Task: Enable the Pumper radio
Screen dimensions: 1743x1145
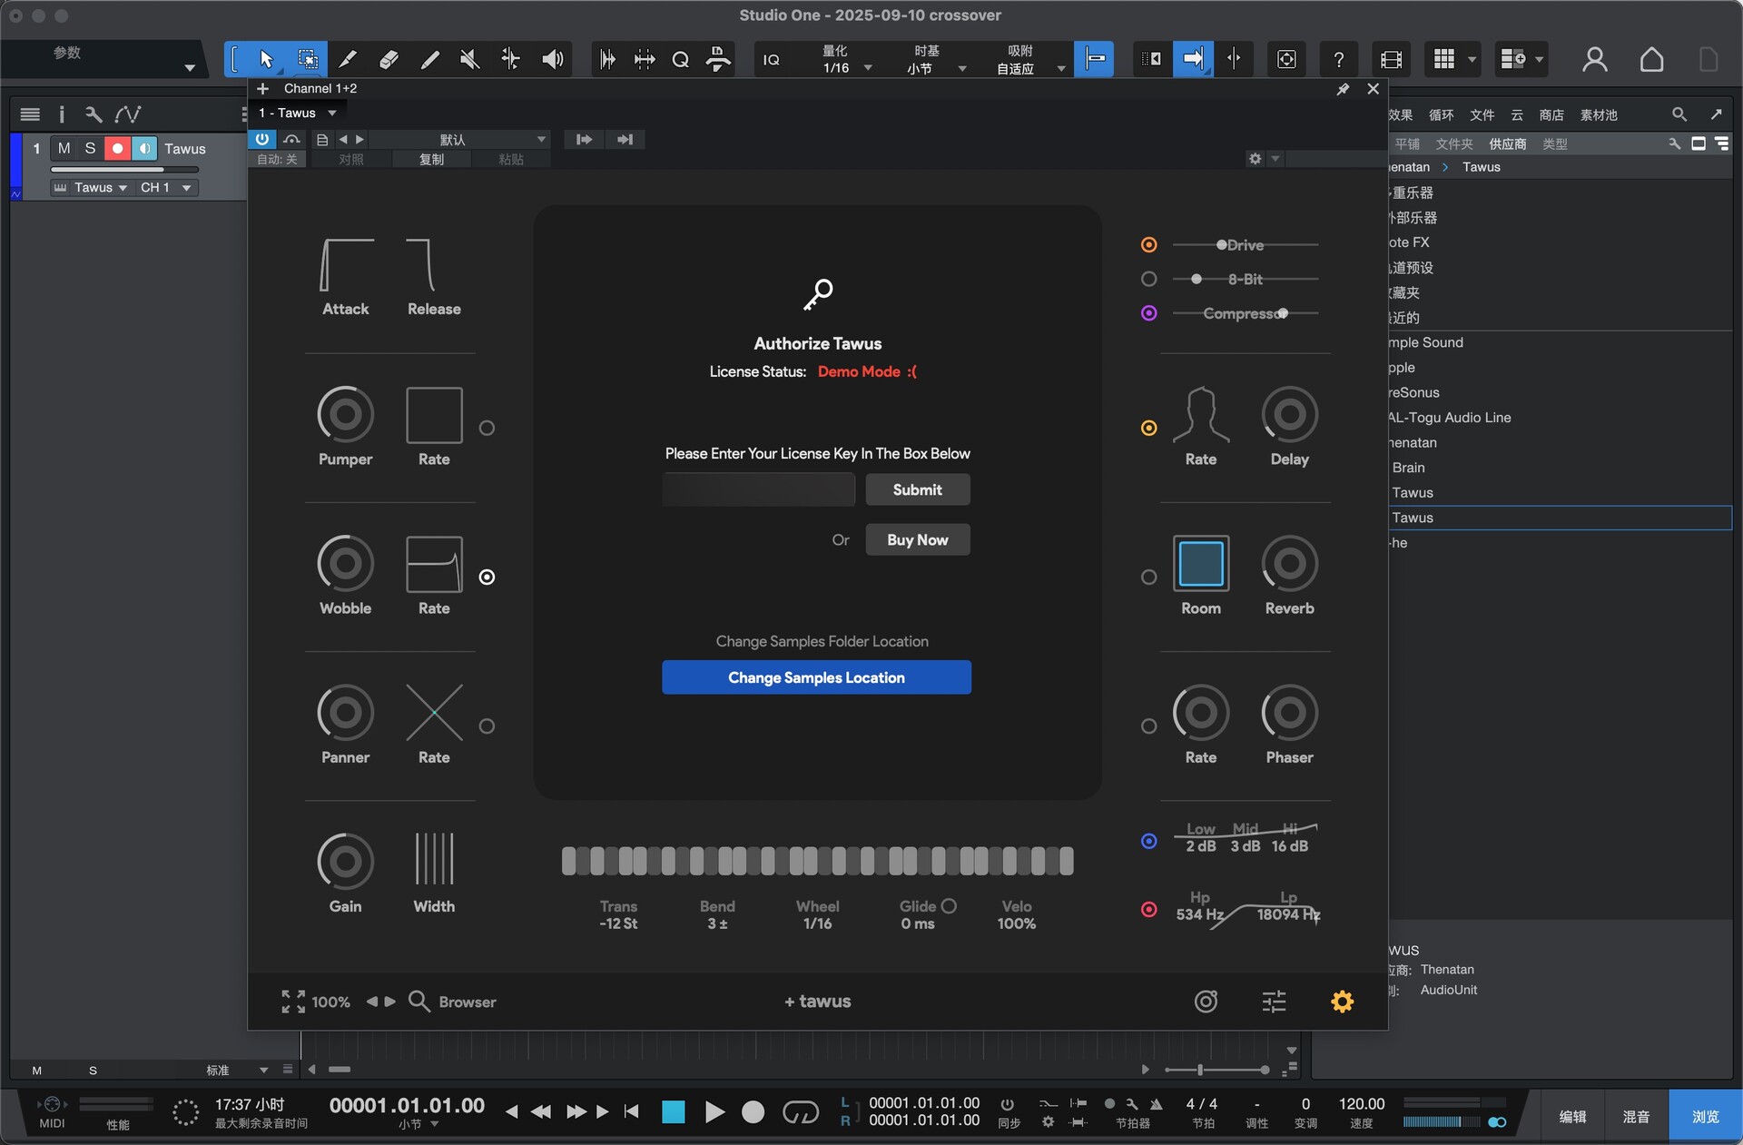Action: 487,428
